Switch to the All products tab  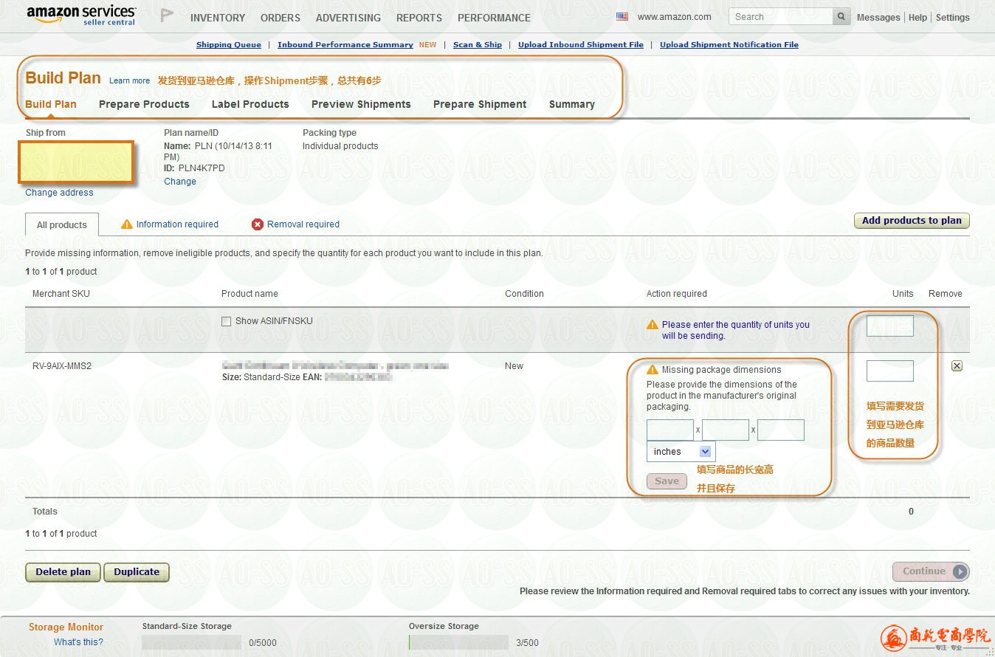click(x=62, y=225)
